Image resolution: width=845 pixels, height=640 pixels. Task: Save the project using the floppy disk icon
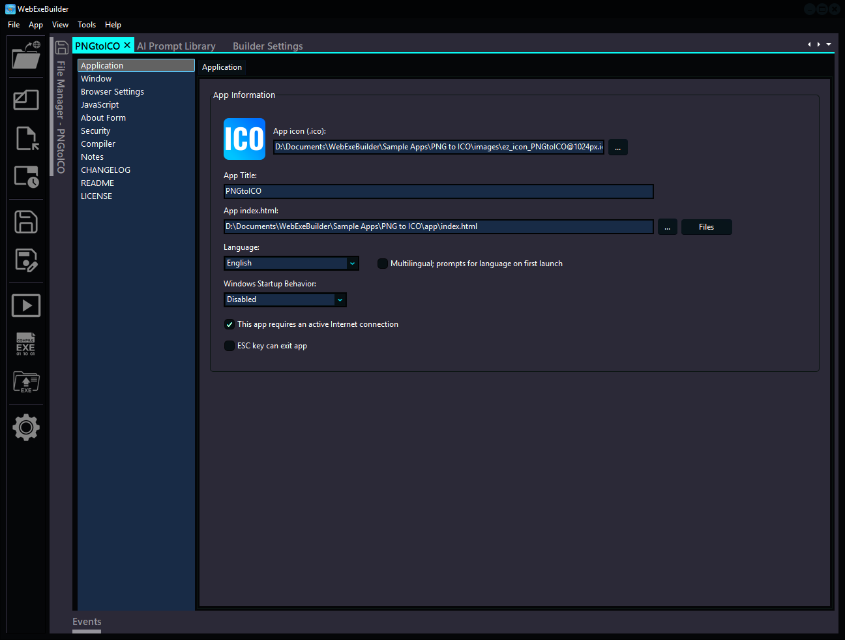point(25,222)
